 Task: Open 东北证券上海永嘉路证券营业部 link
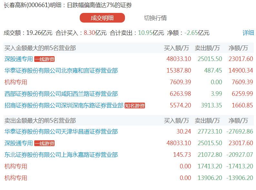[61, 155]
